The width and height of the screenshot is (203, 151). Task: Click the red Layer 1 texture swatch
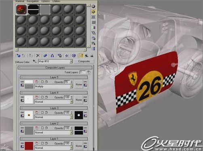tap(29, 146)
